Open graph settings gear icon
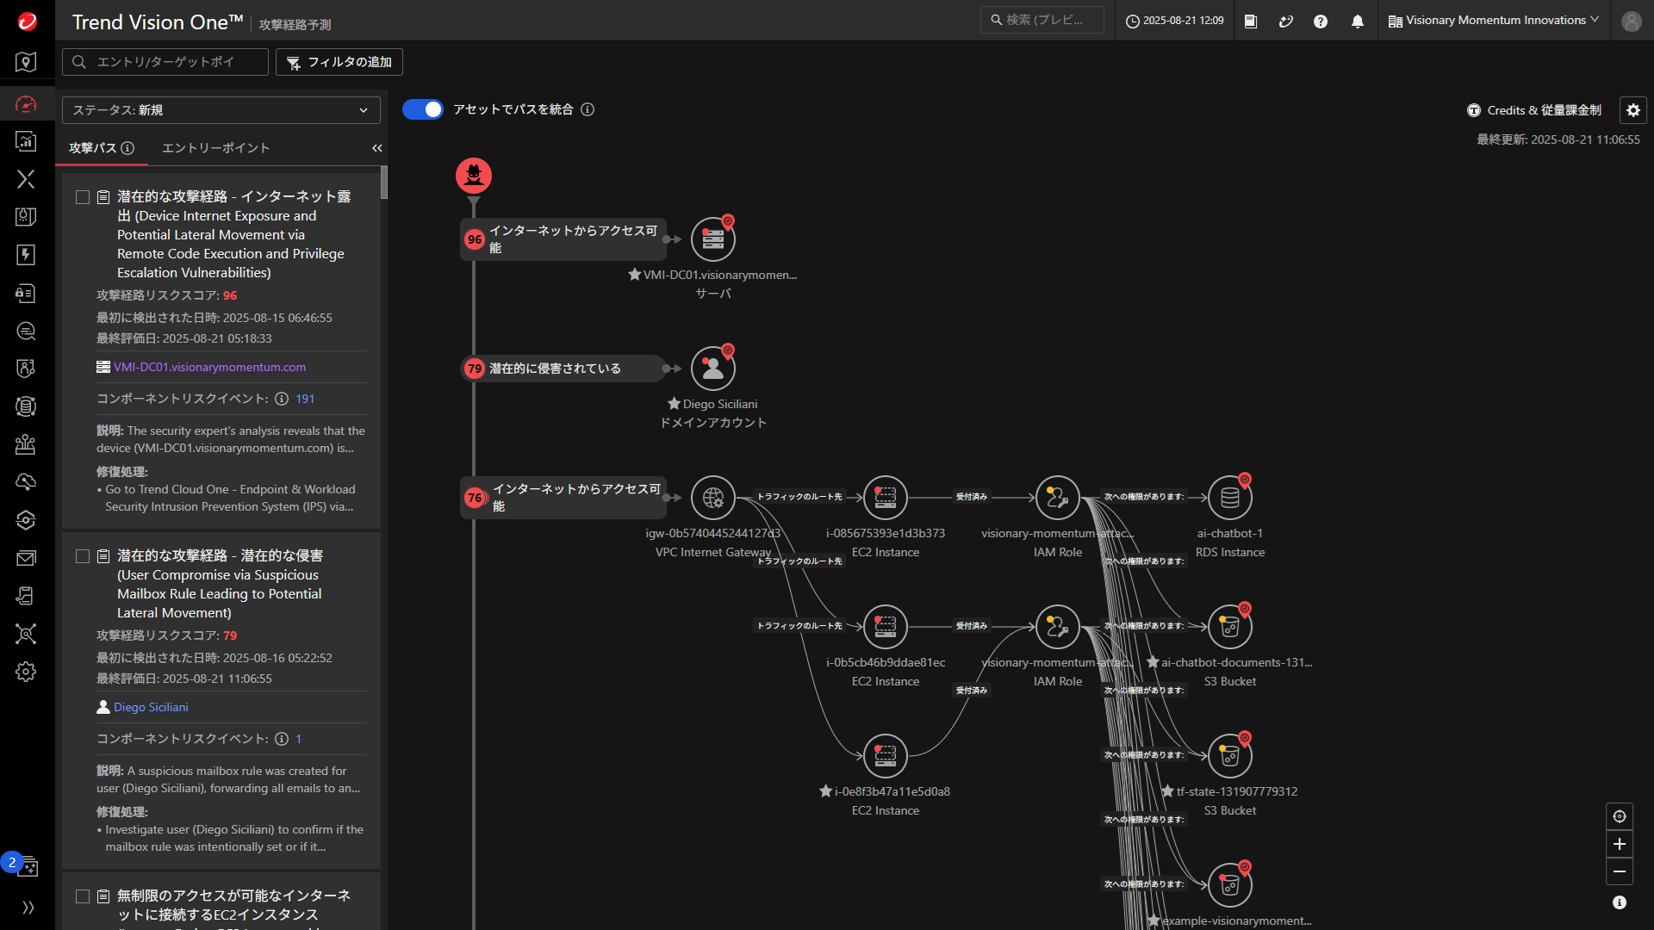 click(x=1632, y=110)
